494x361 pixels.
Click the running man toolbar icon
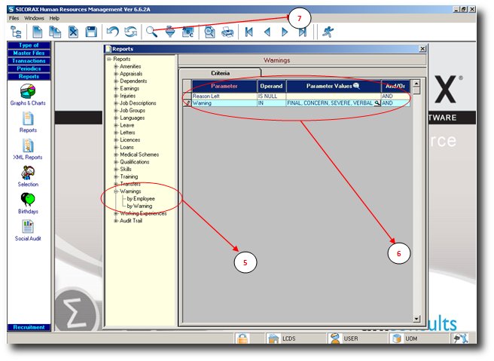click(326, 32)
